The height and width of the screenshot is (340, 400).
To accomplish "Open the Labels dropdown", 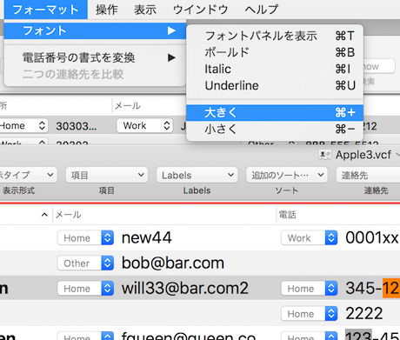I will [x=197, y=175].
